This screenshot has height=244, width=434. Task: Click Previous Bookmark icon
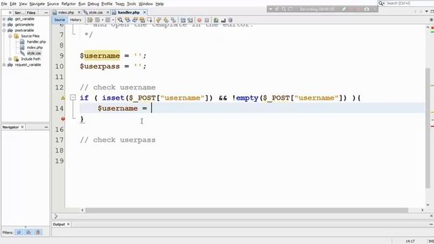tap(159, 20)
